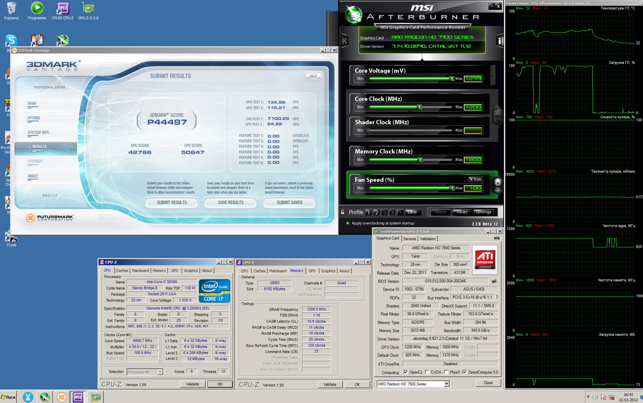The height and width of the screenshot is (403, 643).
Task: Toggle the PhysX checkbox in GPU-Z
Action: [446, 372]
